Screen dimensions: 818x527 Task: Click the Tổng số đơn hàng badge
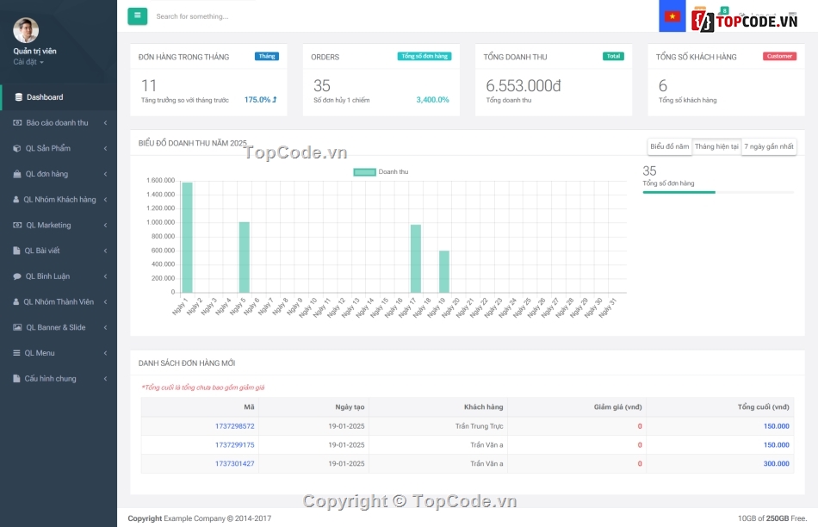click(424, 56)
